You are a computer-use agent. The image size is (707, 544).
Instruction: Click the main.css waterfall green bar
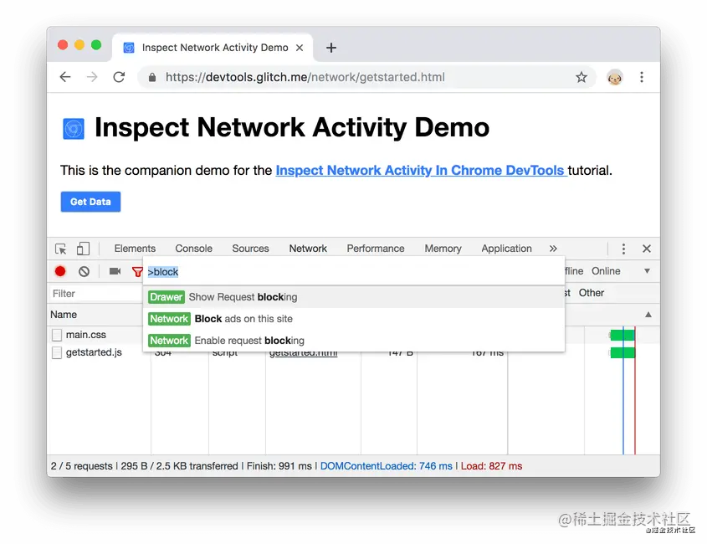point(622,335)
